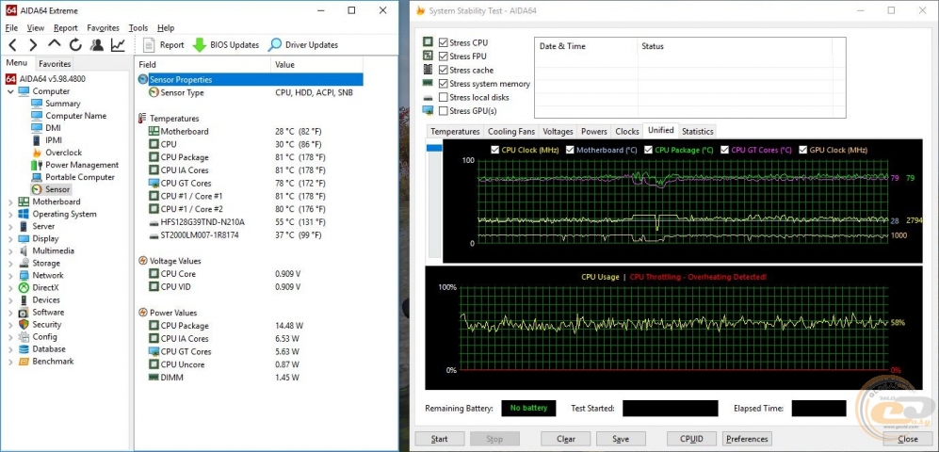Open the File menu
The width and height of the screenshot is (939, 452).
click(x=11, y=27)
